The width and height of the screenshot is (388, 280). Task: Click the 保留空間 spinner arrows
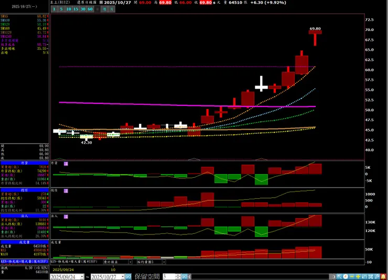(178, 276)
